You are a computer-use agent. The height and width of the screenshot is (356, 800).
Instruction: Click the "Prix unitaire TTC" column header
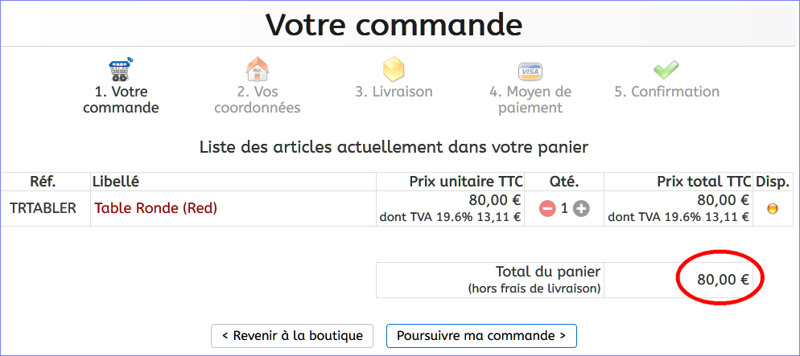click(x=464, y=182)
